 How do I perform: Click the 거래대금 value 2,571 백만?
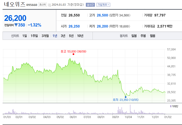click(165, 26)
